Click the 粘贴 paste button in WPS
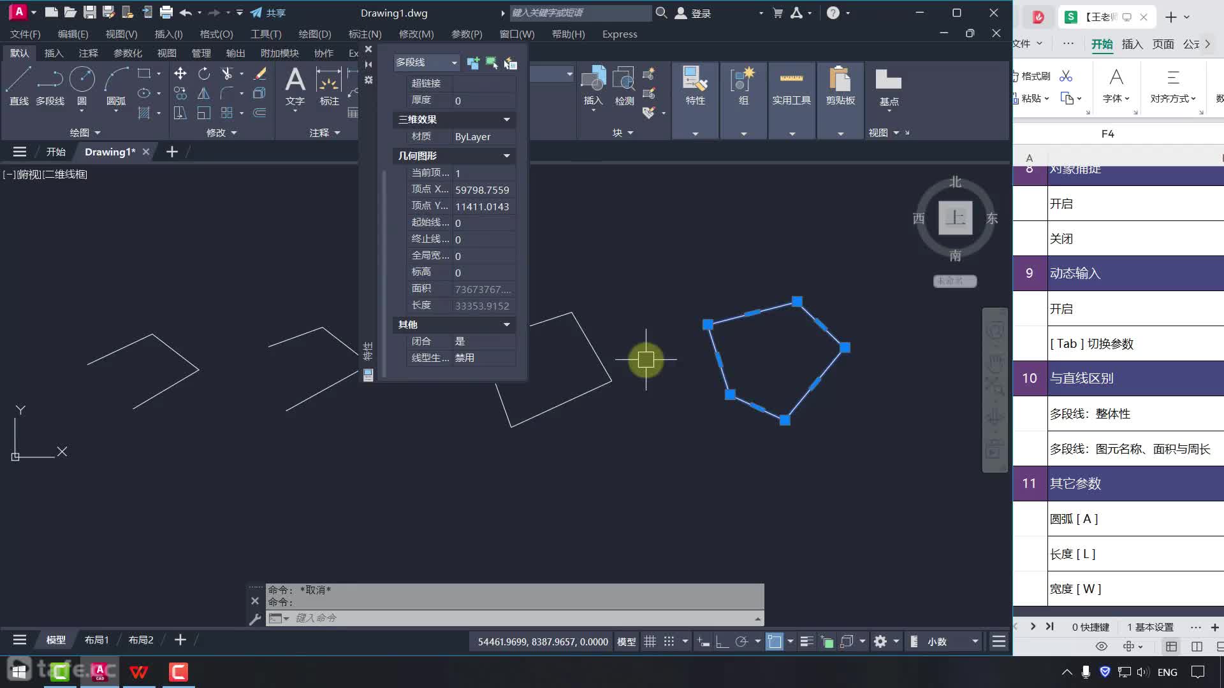 tap(1030, 98)
